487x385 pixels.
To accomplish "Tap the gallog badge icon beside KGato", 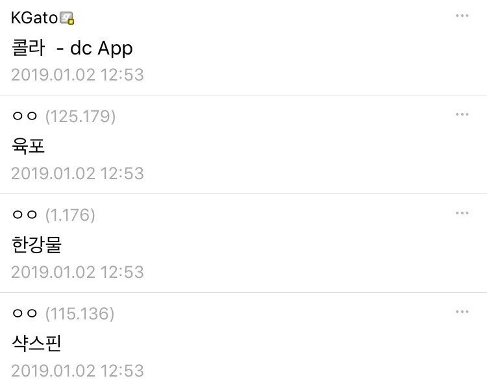I will click(x=67, y=18).
